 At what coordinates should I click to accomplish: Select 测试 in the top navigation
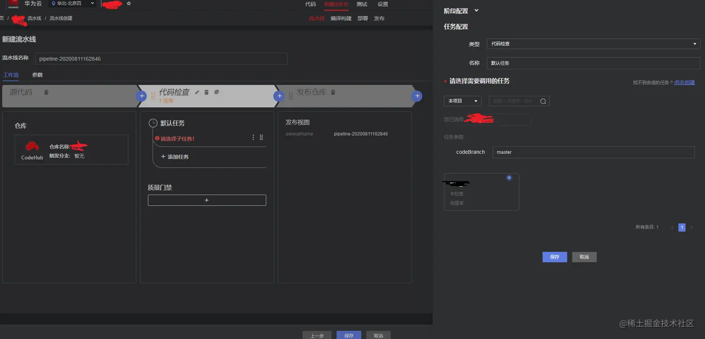[362, 4]
